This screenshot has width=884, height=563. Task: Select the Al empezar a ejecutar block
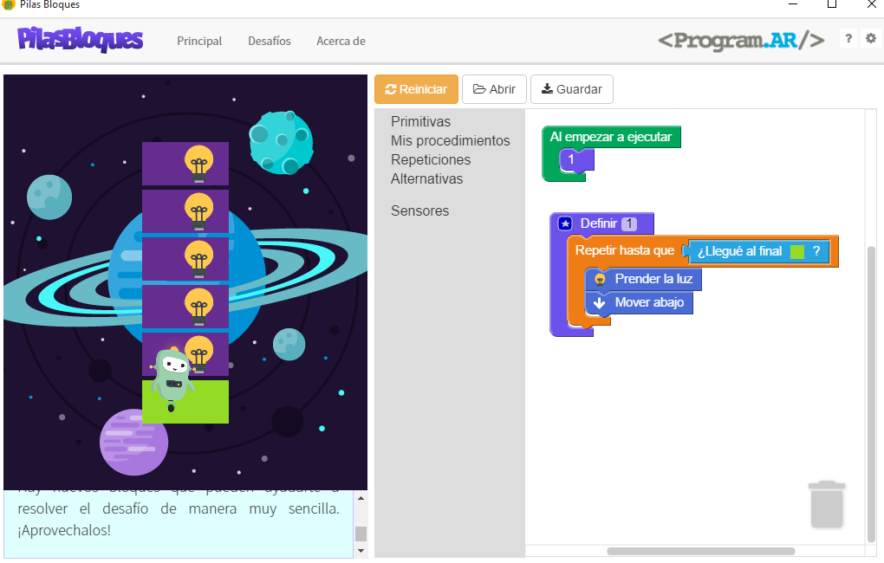pyautogui.click(x=611, y=137)
